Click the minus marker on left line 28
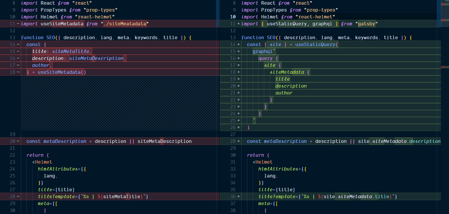Screen dimensions: 449x214 (18, 196)
